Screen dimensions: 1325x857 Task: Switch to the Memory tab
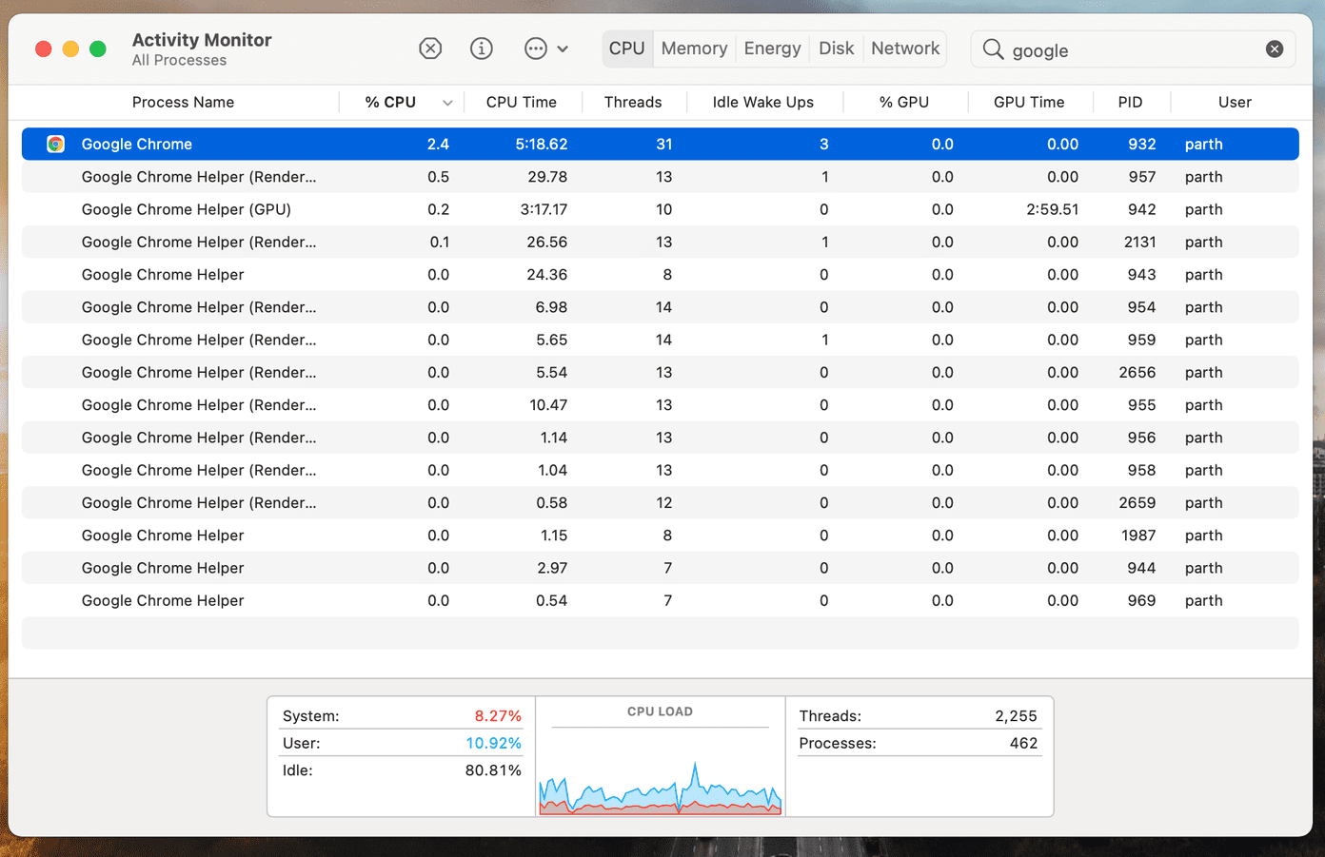(x=694, y=49)
